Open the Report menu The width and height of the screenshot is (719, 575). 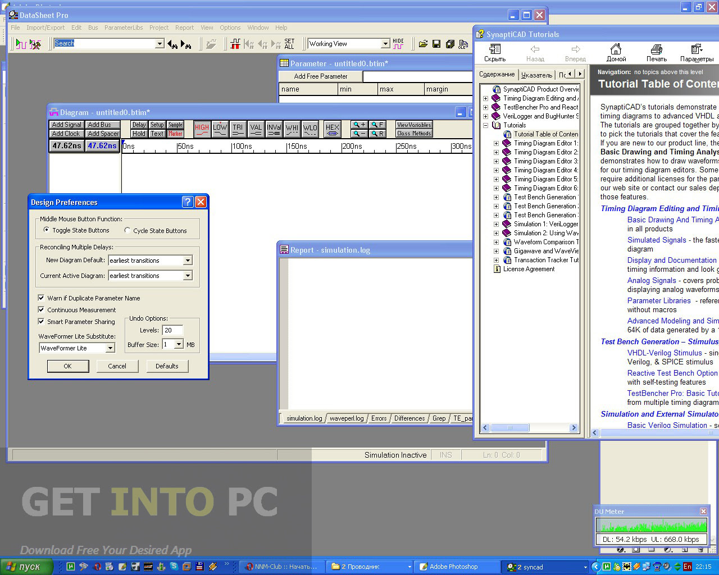[184, 28]
